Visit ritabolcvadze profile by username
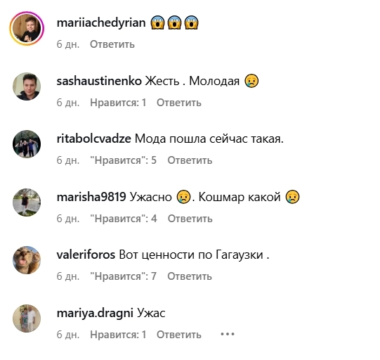 click(x=94, y=139)
